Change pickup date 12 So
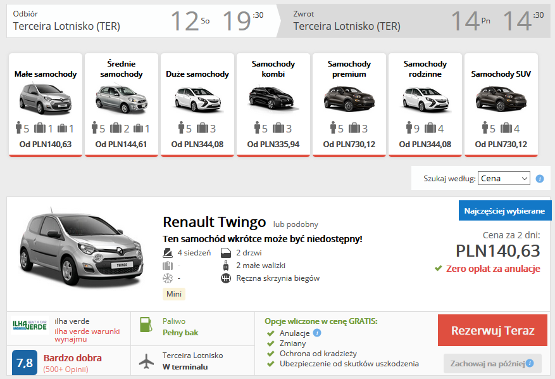The height and width of the screenshot is (379, 555). [x=190, y=21]
